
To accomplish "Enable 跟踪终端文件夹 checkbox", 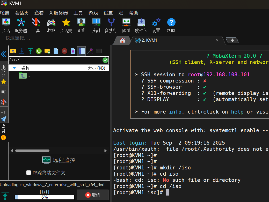I will coord(29,173).
